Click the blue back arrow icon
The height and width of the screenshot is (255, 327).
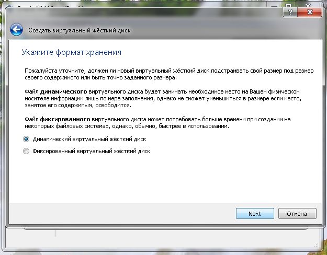tap(16, 30)
